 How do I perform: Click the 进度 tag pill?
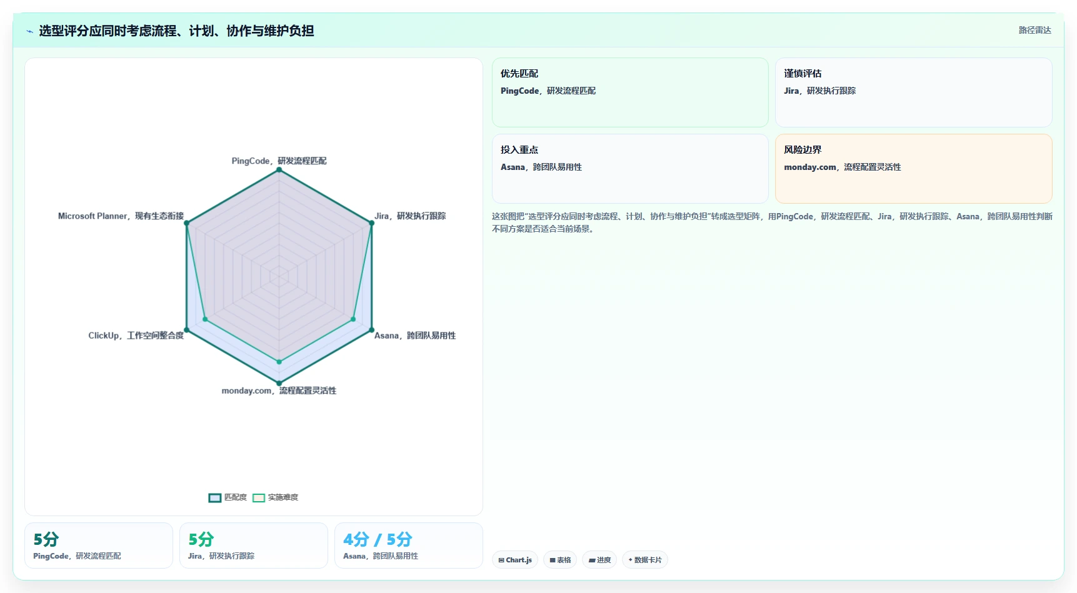tap(599, 560)
